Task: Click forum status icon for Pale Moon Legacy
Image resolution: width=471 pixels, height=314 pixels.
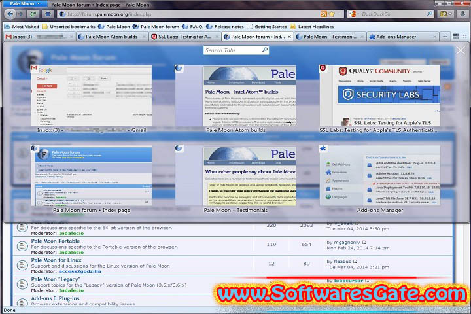Action: click(x=22, y=285)
